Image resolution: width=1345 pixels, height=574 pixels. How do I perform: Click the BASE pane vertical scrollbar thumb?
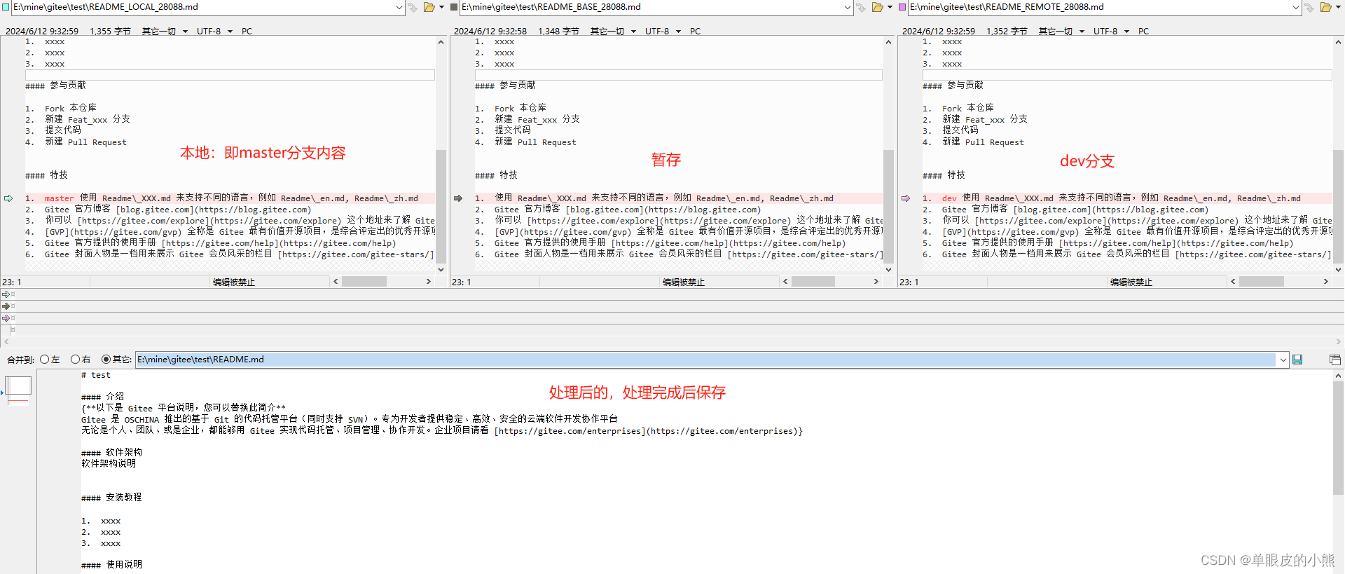[888, 206]
